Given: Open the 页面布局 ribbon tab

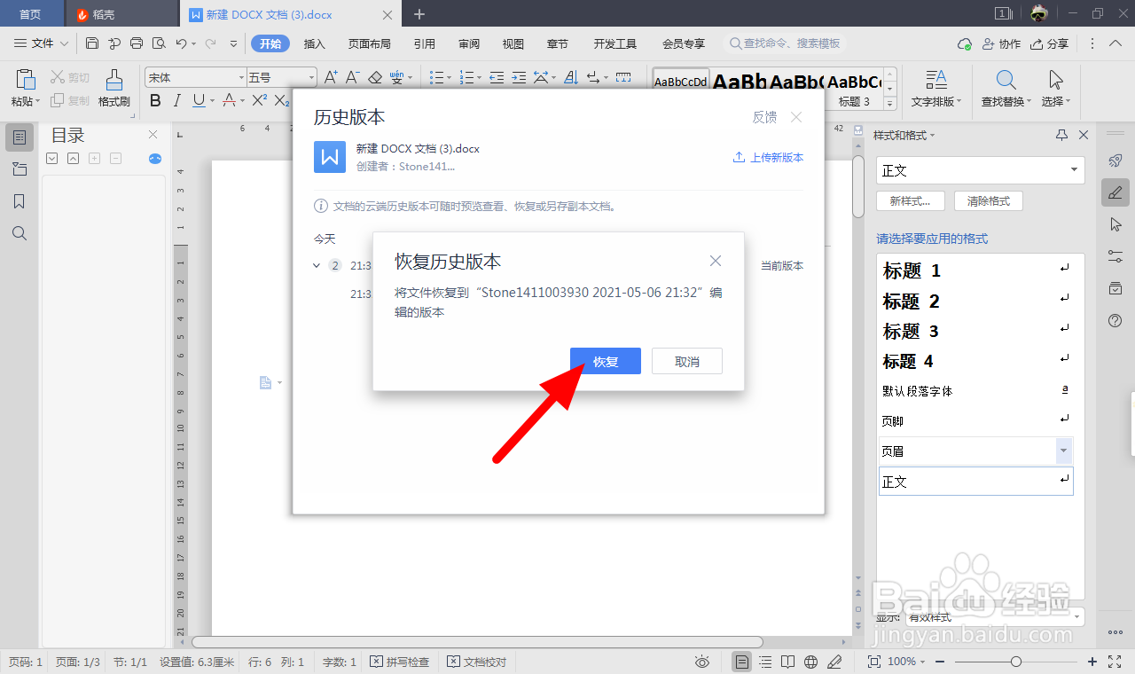Looking at the screenshot, I should 370,43.
